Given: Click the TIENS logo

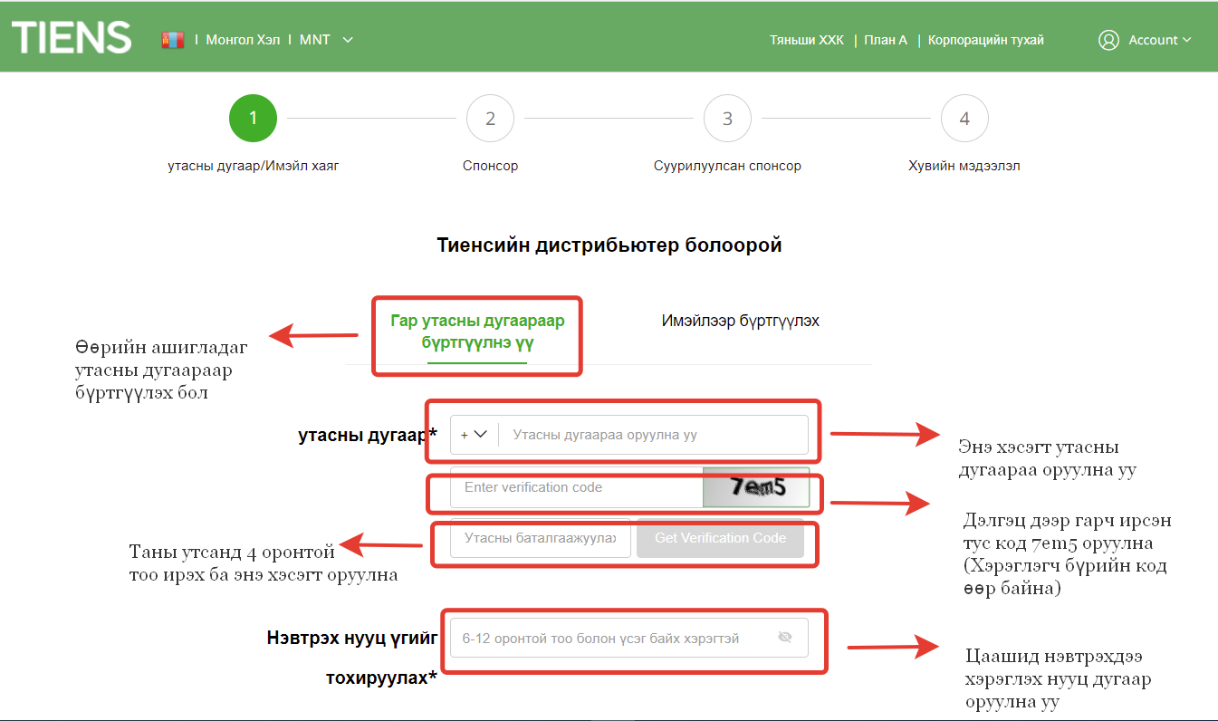Looking at the screenshot, I should tap(72, 38).
